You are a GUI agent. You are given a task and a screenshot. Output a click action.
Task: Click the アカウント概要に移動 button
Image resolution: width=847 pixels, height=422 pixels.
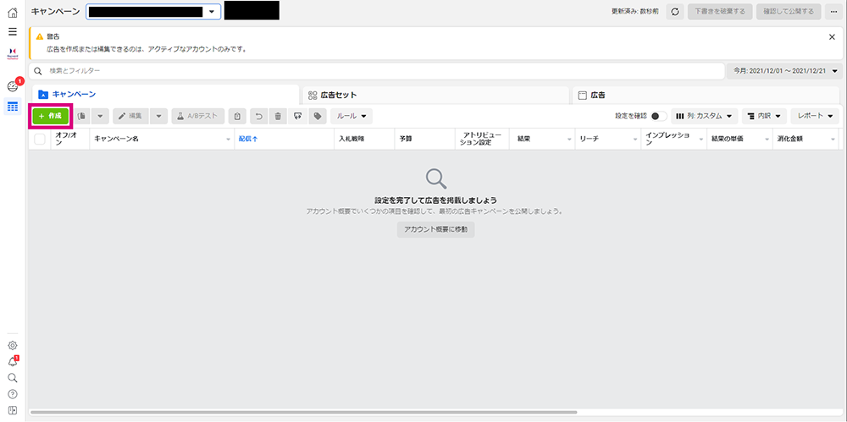point(436,229)
